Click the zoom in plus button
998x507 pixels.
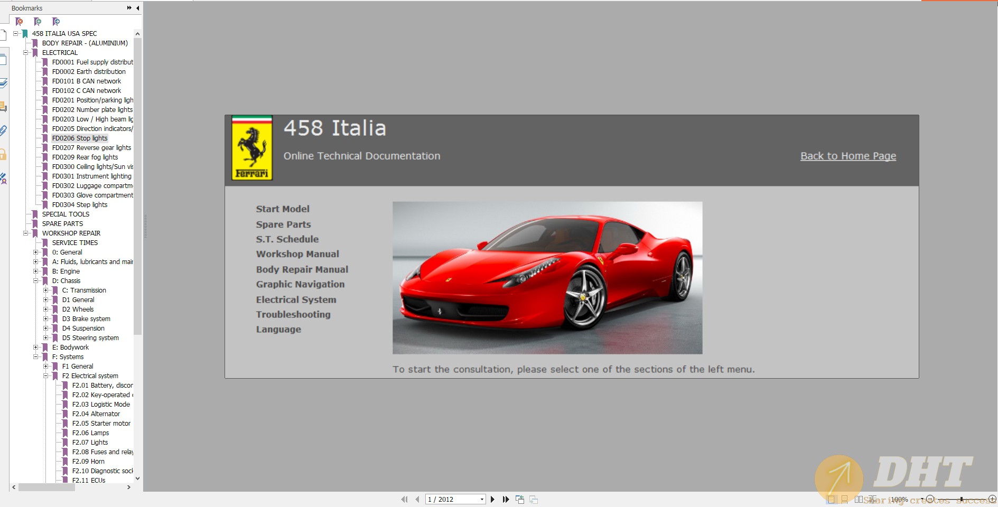(x=992, y=499)
